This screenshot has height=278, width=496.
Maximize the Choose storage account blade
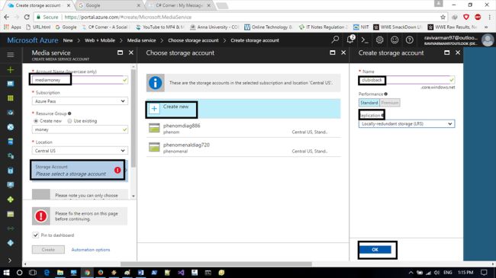333,53
